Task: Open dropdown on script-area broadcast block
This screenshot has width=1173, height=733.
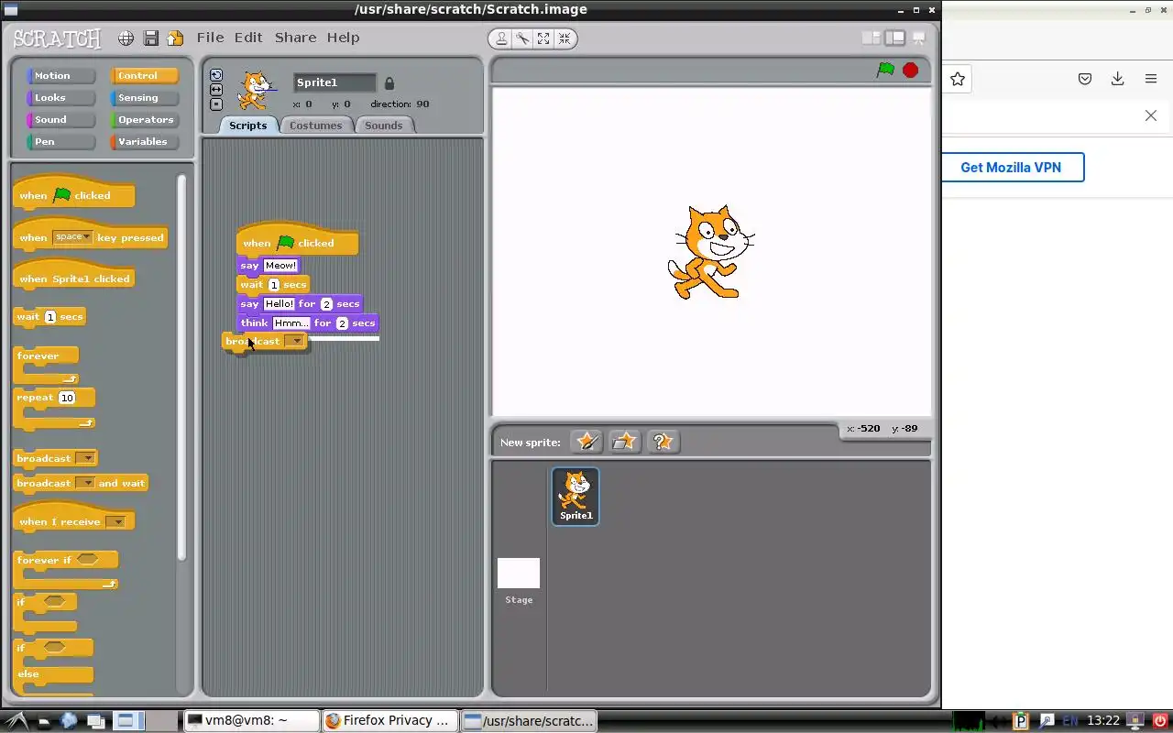Action: point(294,341)
